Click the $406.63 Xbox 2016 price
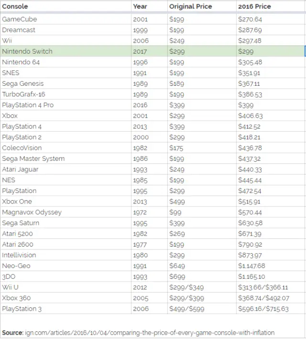The width and height of the screenshot is (306, 339). click(251, 116)
